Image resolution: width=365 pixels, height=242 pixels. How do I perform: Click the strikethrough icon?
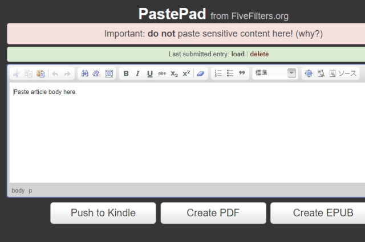[161, 73]
